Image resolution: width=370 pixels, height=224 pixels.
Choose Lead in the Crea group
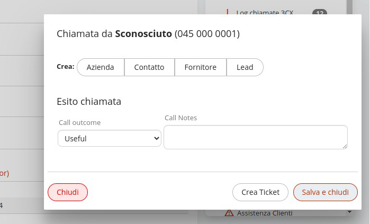[245, 67]
